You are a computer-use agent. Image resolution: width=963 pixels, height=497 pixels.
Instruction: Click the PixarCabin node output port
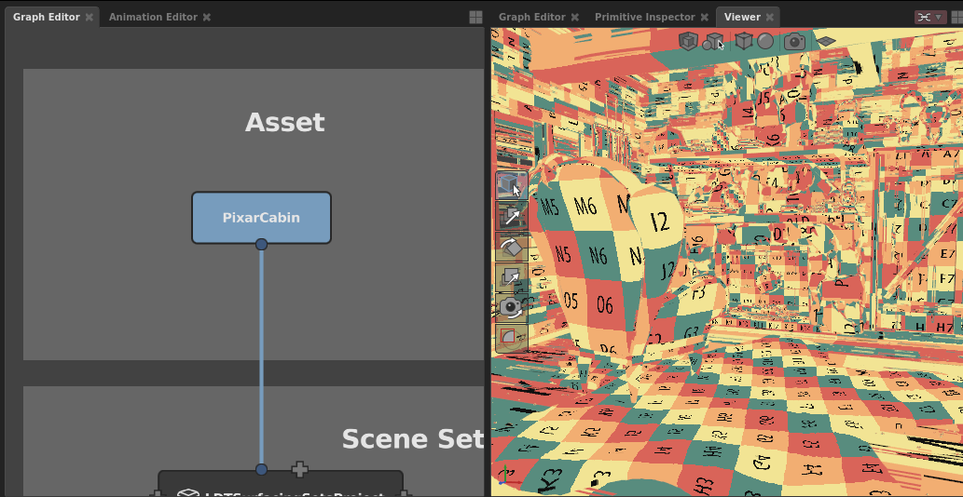pyautogui.click(x=261, y=244)
